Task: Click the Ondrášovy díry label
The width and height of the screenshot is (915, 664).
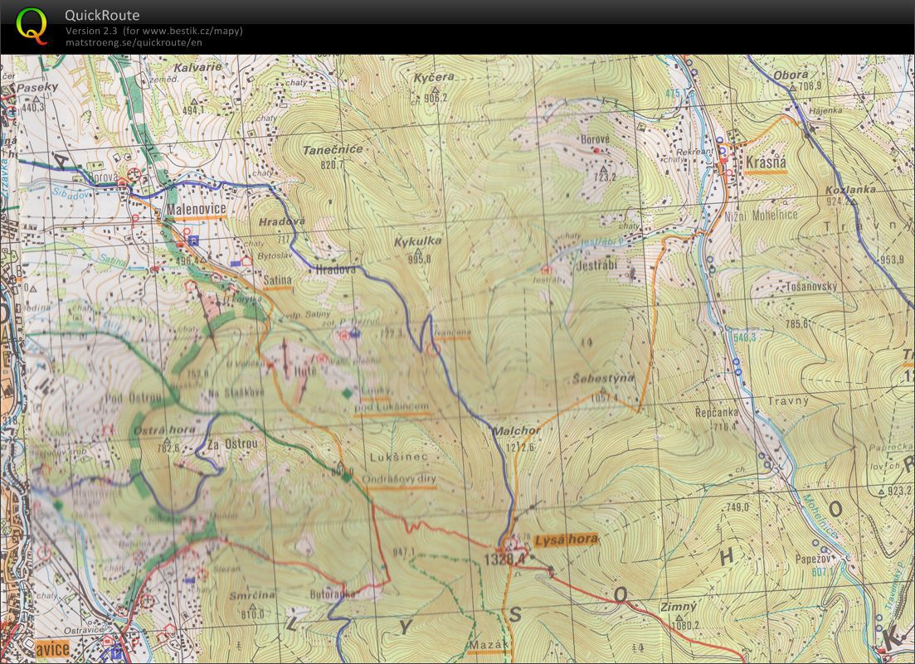Action: click(x=399, y=478)
